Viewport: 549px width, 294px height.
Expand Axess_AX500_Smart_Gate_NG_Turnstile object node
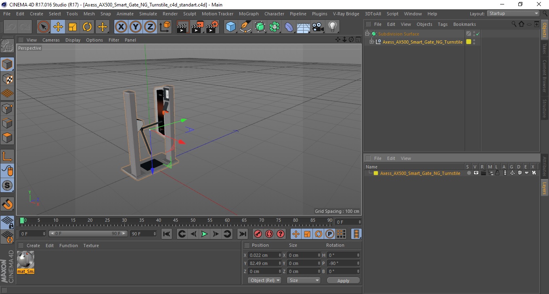click(372, 42)
